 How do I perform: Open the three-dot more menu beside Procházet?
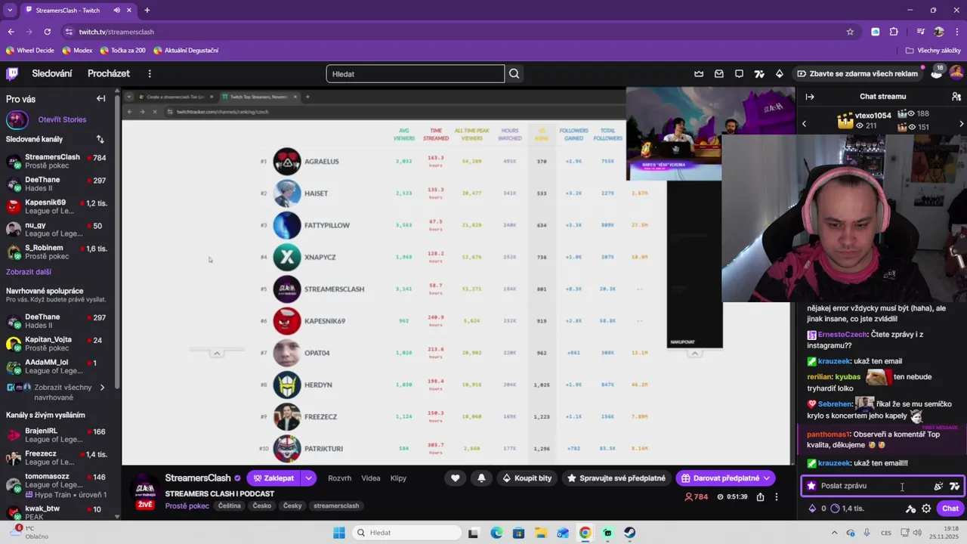point(150,73)
